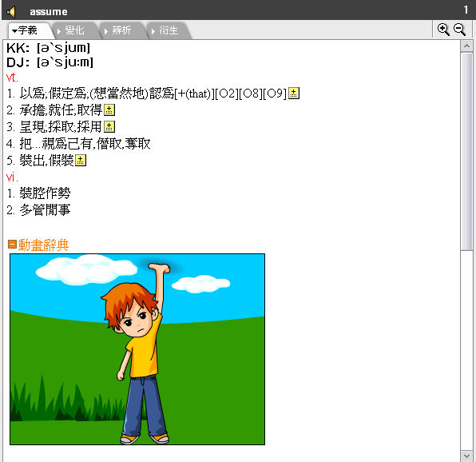Select the 字義 tab
476x462 pixels.
(x=28, y=30)
